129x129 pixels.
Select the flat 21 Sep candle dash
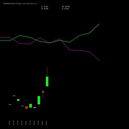tap(22, 106)
